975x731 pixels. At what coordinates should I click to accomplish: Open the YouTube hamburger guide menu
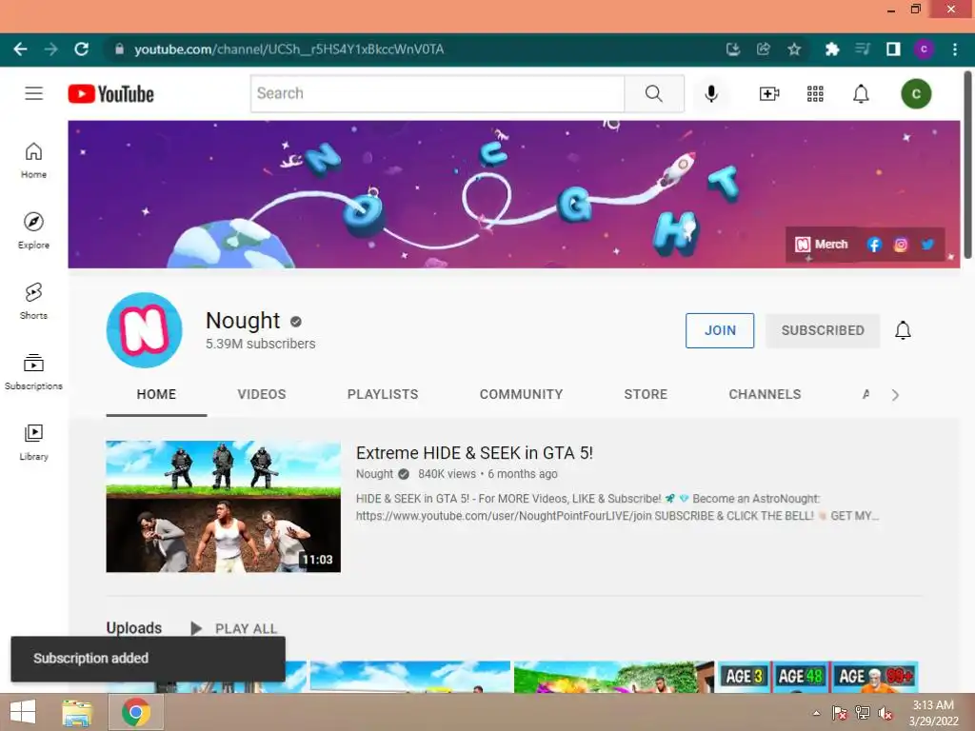click(x=33, y=93)
